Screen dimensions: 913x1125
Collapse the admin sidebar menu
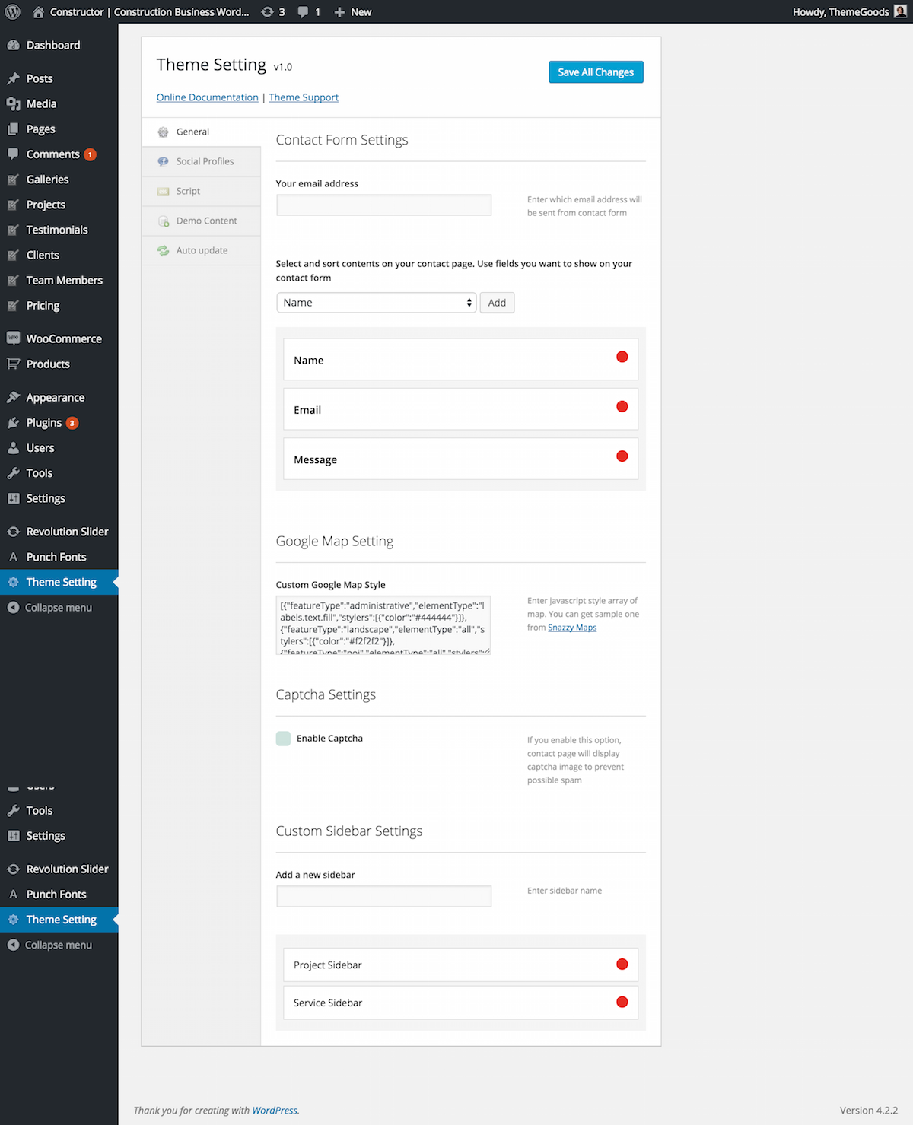click(57, 607)
